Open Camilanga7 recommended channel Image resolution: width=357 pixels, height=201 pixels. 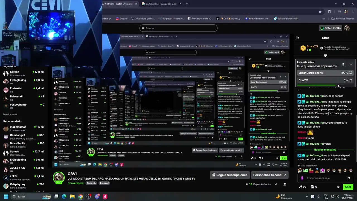point(24,137)
